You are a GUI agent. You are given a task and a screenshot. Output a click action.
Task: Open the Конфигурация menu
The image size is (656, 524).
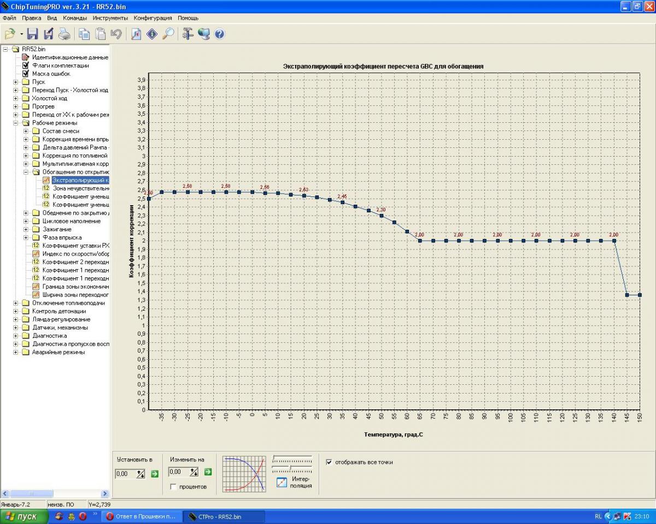point(153,18)
